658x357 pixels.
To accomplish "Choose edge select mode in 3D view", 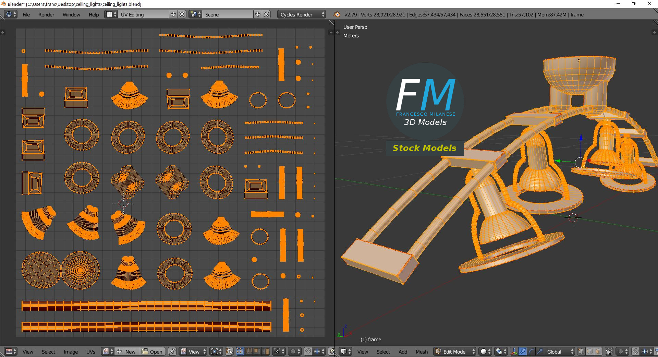I will 590,352.
